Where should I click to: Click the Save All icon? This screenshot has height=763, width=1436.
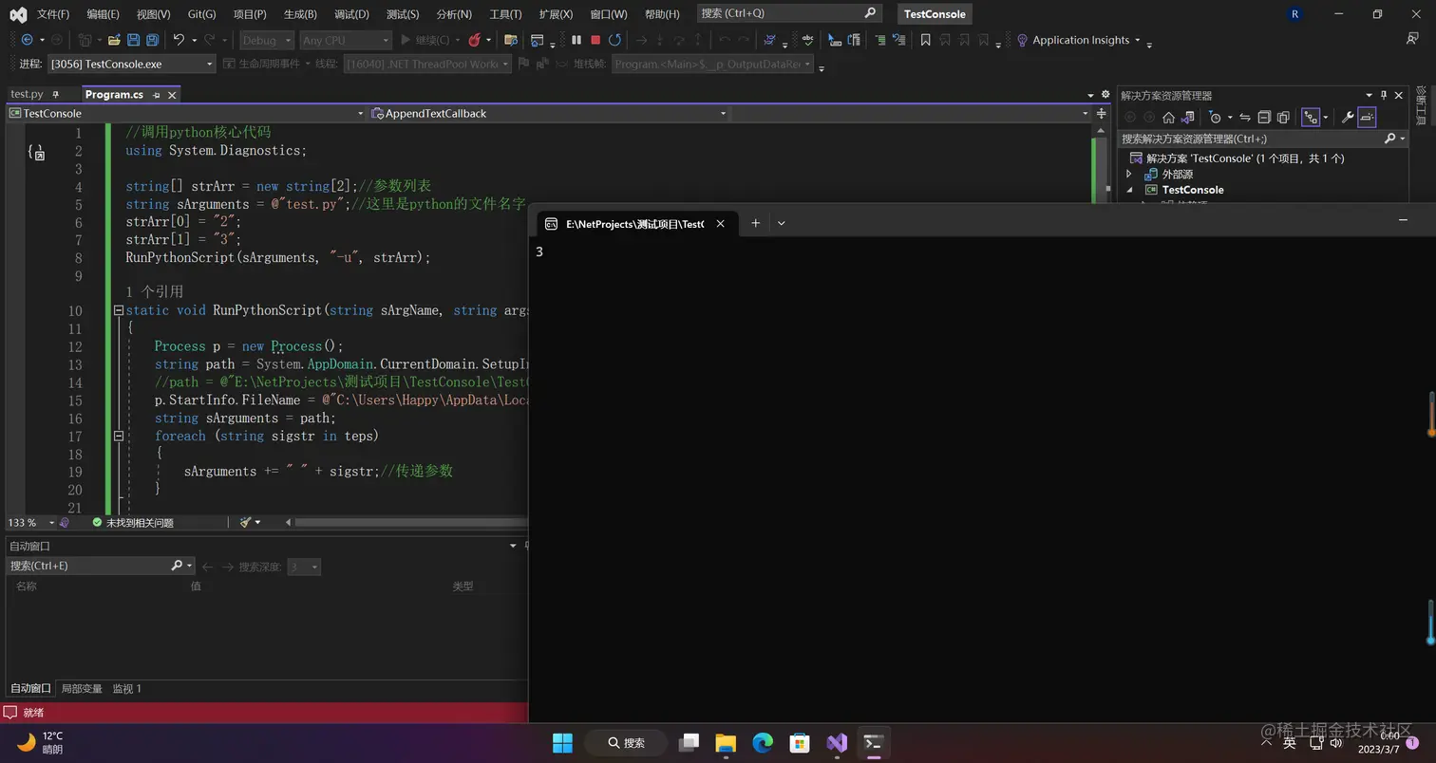[152, 40]
